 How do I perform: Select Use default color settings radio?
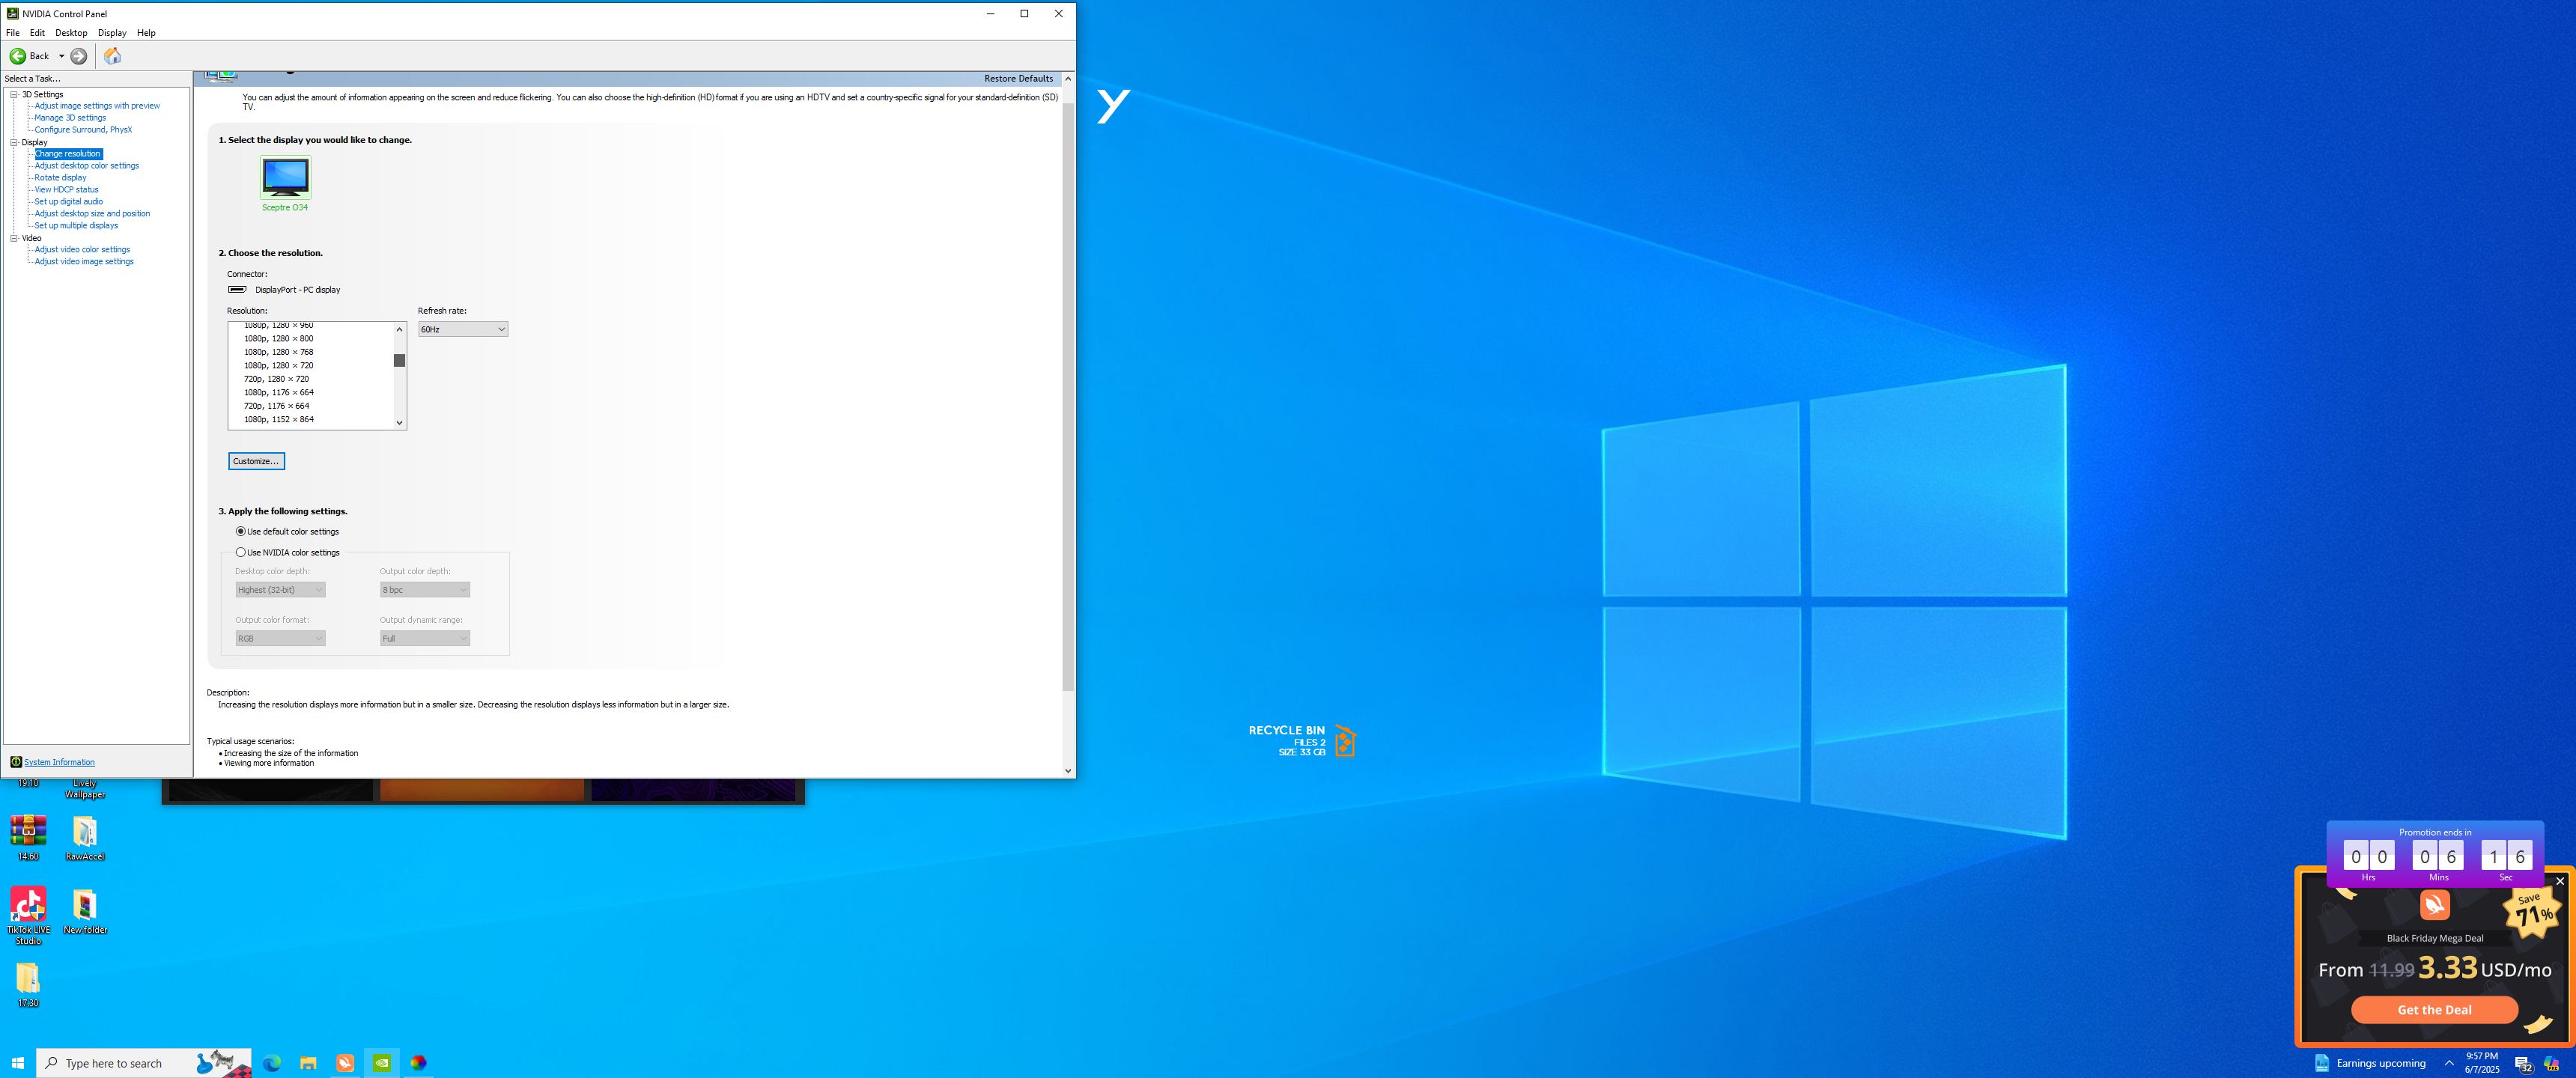pyautogui.click(x=241, y=531)
